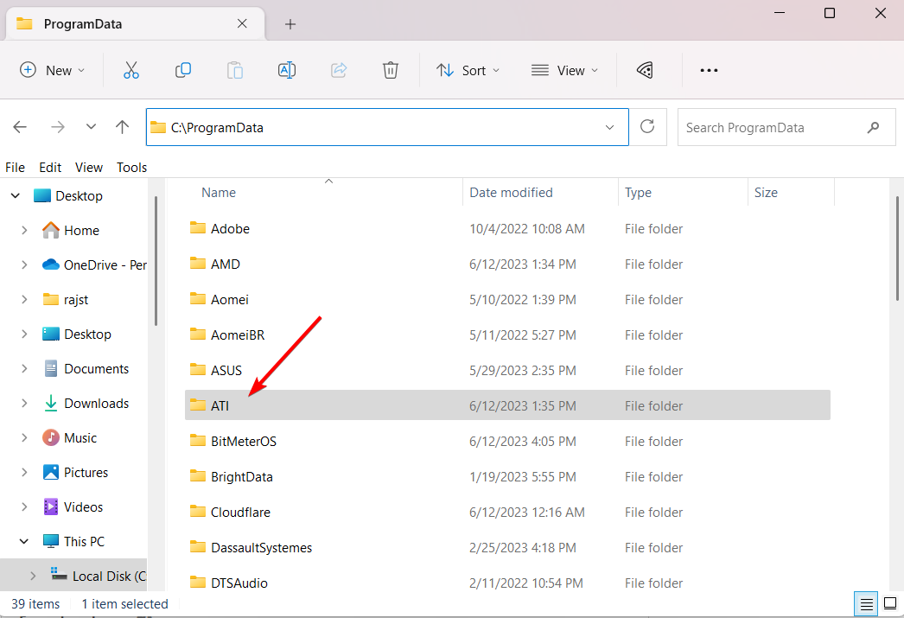
Task: Open the Filter funnel icon
Action: coord(644,70)
